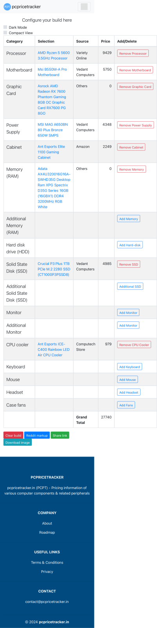The width and height of the screenshot is (157, 628).
Task: Click Remove Graphic Card button
Action: [x=135, y=87]
